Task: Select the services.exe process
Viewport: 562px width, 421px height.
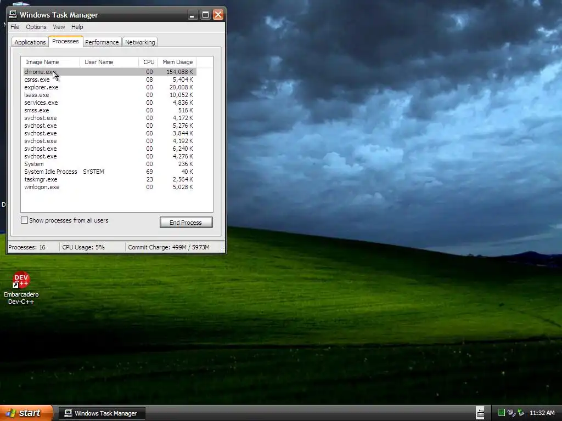Action: click(x=110, y=103)
